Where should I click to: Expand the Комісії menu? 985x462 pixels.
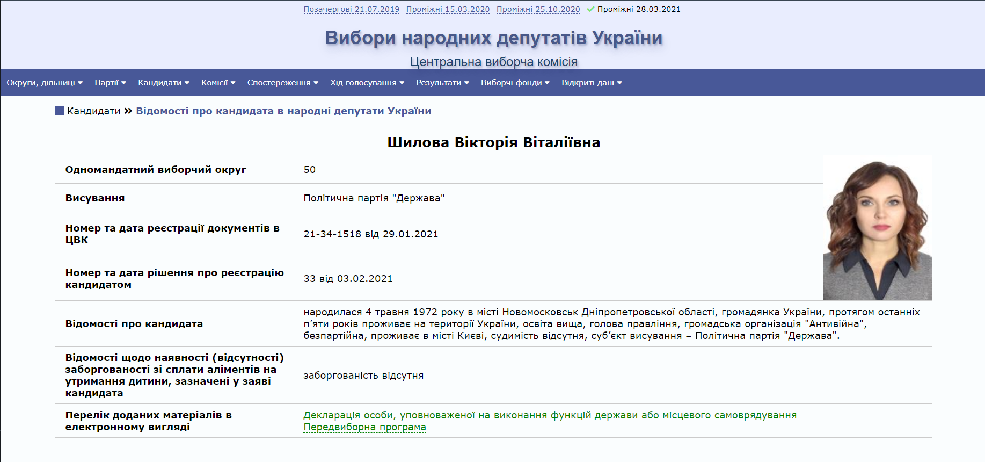(x=218, y=83)
